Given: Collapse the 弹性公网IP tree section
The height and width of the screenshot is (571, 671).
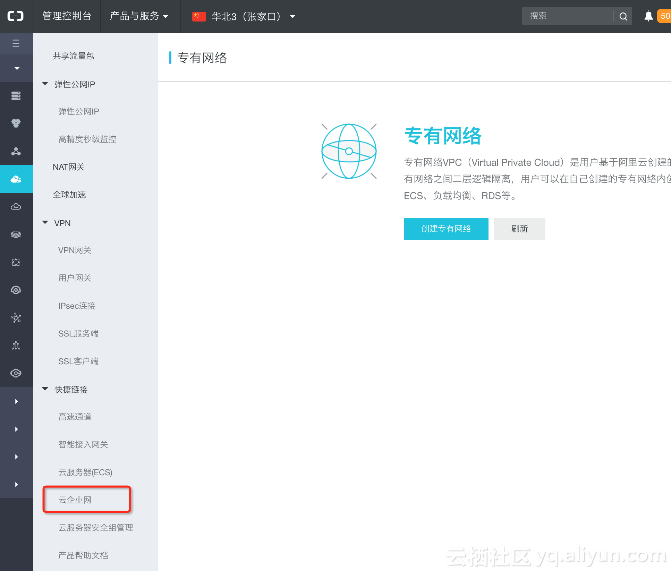Looking at the screenshot, I should (x=45, y=84).
